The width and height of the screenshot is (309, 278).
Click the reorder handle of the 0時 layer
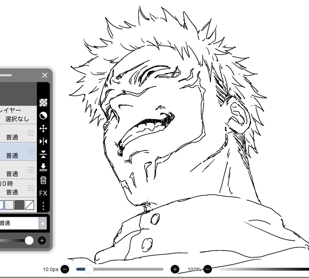[x=31, y=188]
